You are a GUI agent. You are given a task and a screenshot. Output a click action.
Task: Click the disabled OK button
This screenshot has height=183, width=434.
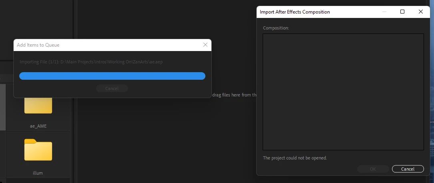point(373,169)
